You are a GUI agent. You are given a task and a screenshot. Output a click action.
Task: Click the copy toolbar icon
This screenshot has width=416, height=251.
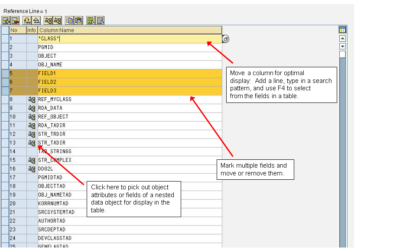click(69, 20)
